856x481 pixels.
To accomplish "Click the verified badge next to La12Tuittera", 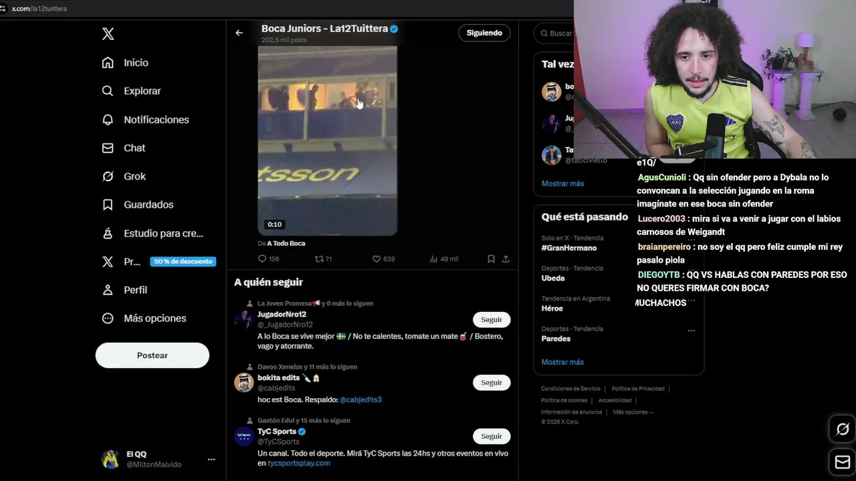I will pos(395,29).
